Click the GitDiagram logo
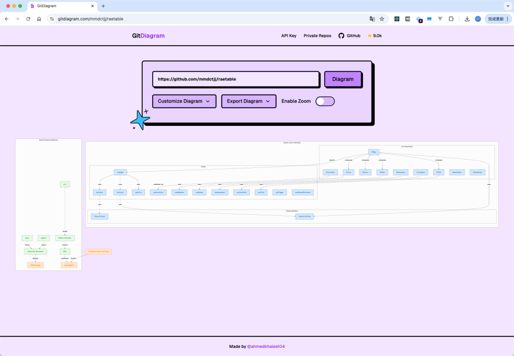 148,36
